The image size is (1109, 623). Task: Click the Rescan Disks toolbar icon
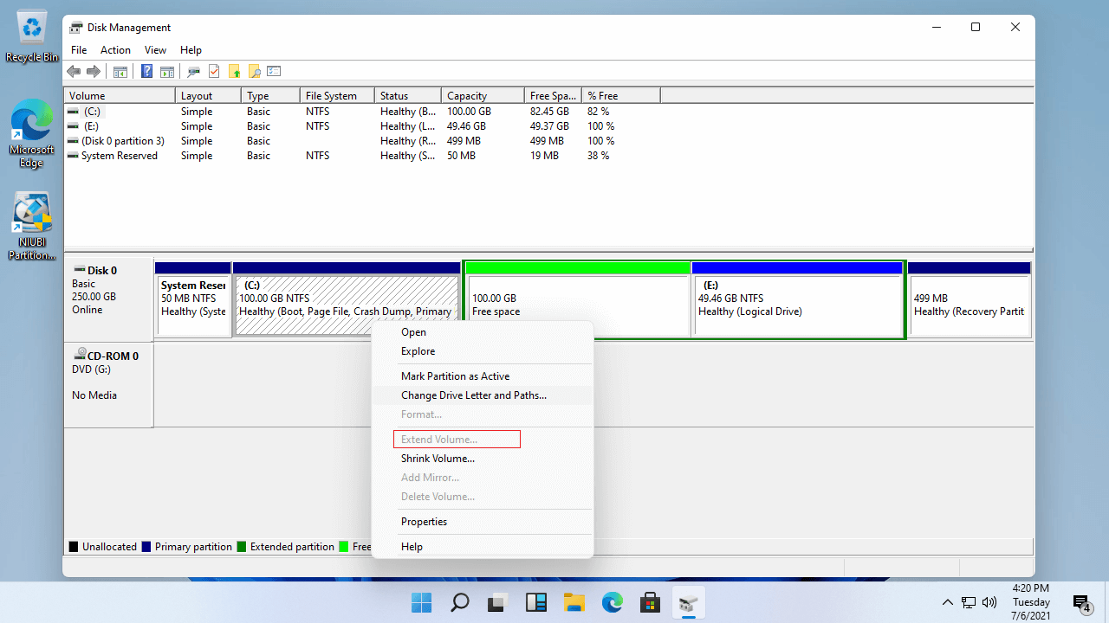[193, 72]
